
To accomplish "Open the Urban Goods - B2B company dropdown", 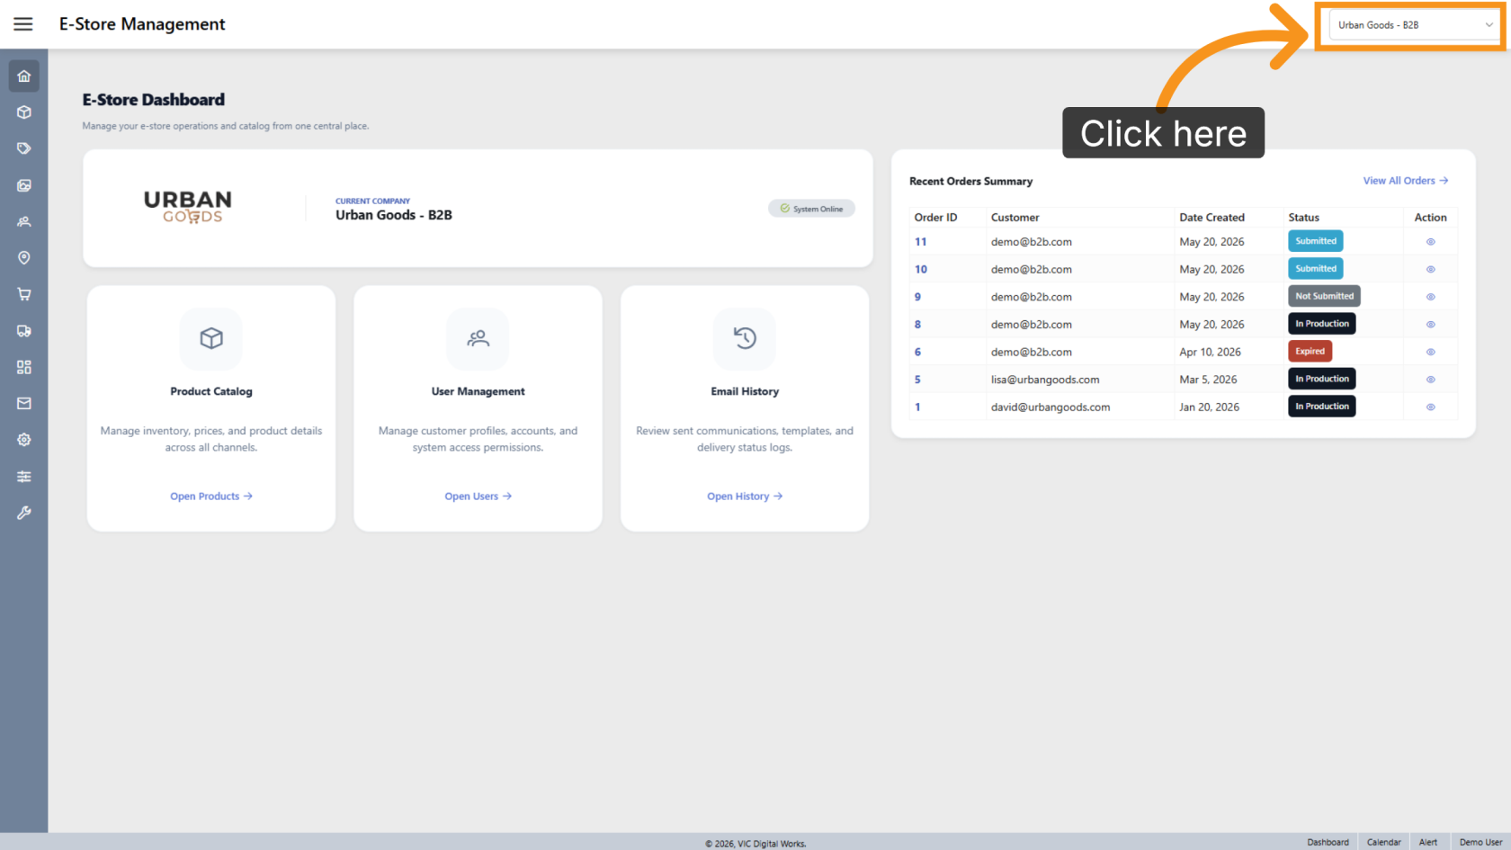I will [1415, 25].
